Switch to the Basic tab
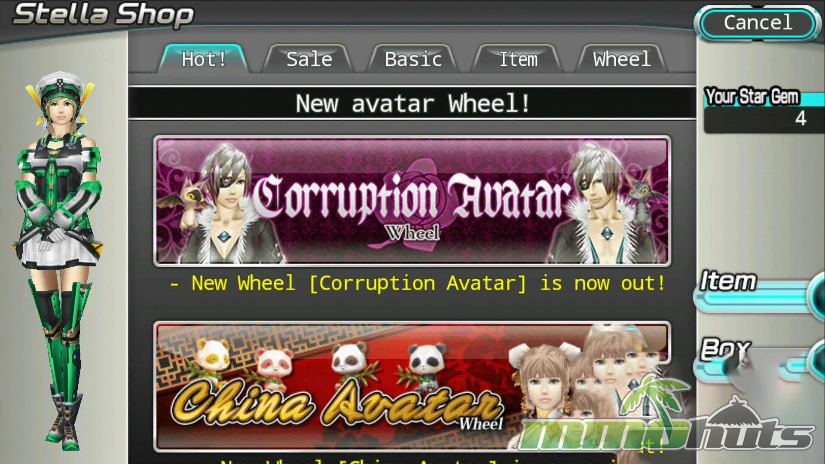The image size is (825, 464). coord(413,59)
